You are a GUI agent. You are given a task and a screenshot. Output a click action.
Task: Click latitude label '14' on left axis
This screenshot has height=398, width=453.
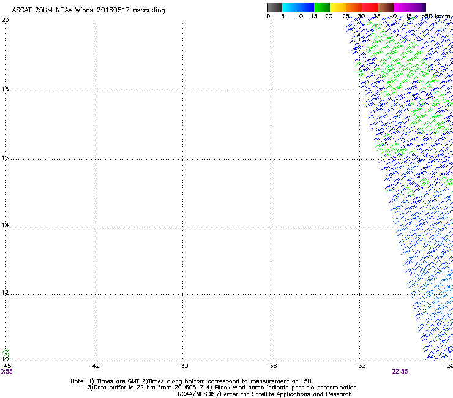(x=5, y=225)
